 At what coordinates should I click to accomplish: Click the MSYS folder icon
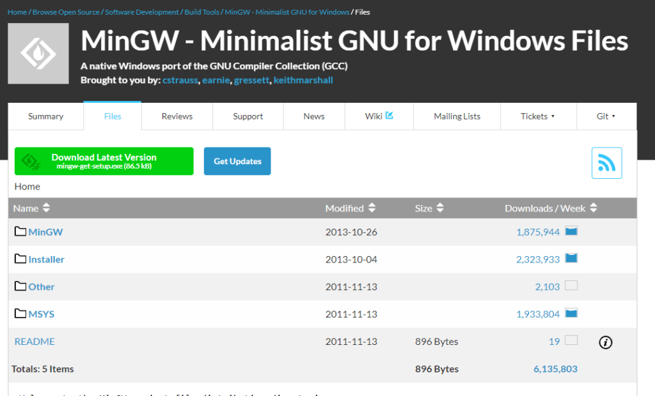pyautogui.click(x=20, y=314)
